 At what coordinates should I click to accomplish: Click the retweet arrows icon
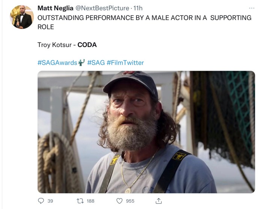pyautogui.click(x=80, y=201)
